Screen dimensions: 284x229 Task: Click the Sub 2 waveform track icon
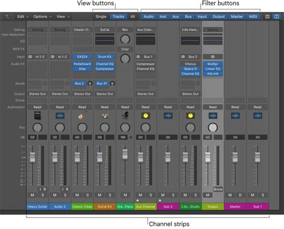pos(168,115)
